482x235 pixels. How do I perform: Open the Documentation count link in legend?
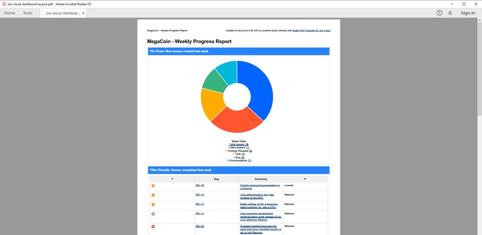tap(249, 160)
